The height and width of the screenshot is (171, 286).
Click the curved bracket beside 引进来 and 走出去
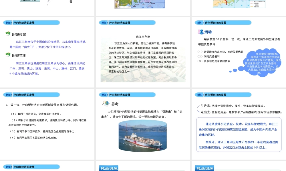198,109
